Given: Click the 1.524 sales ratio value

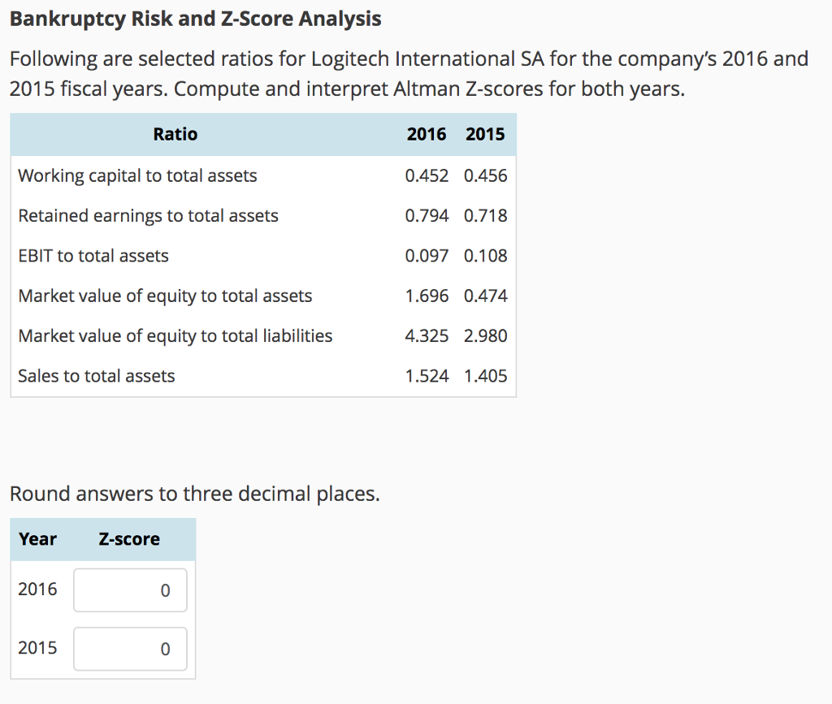Looking at the screenshot, I should (x=427, y=375).
